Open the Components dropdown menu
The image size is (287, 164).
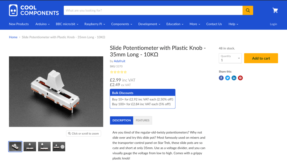click(x=122, y=24)
